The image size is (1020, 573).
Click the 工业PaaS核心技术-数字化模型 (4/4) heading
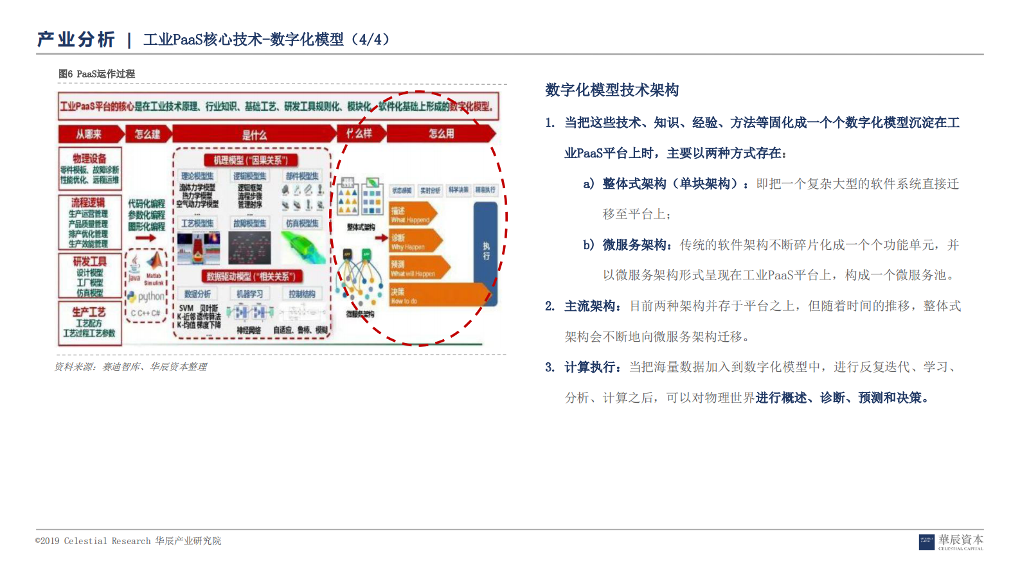tap(267, 40)
